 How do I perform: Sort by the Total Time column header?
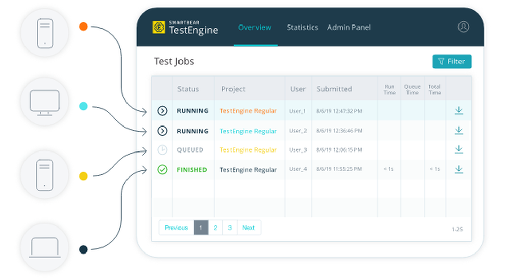click(x=435, y=89)
